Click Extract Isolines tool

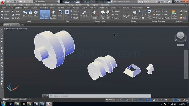coord(135,14)
